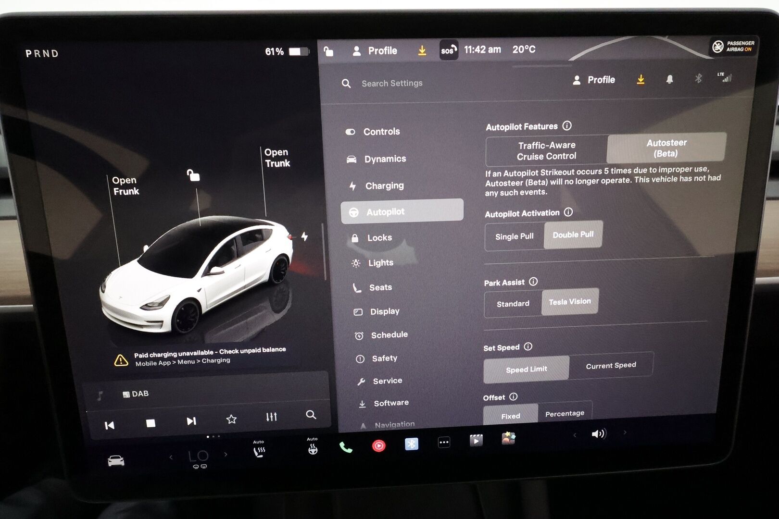Set speed to Current Speed
Image resolution: width=779 pixels, height=519 pixels.
click(x=611, y=366)
